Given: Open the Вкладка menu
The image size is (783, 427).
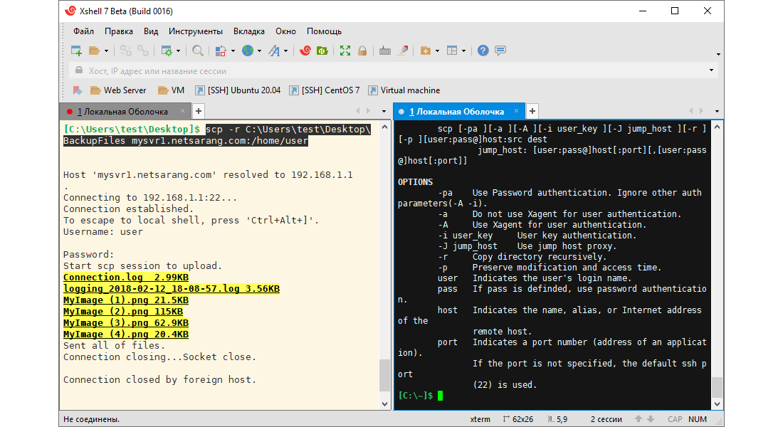Looking at the screenshot, I should [x=249, y=31].
